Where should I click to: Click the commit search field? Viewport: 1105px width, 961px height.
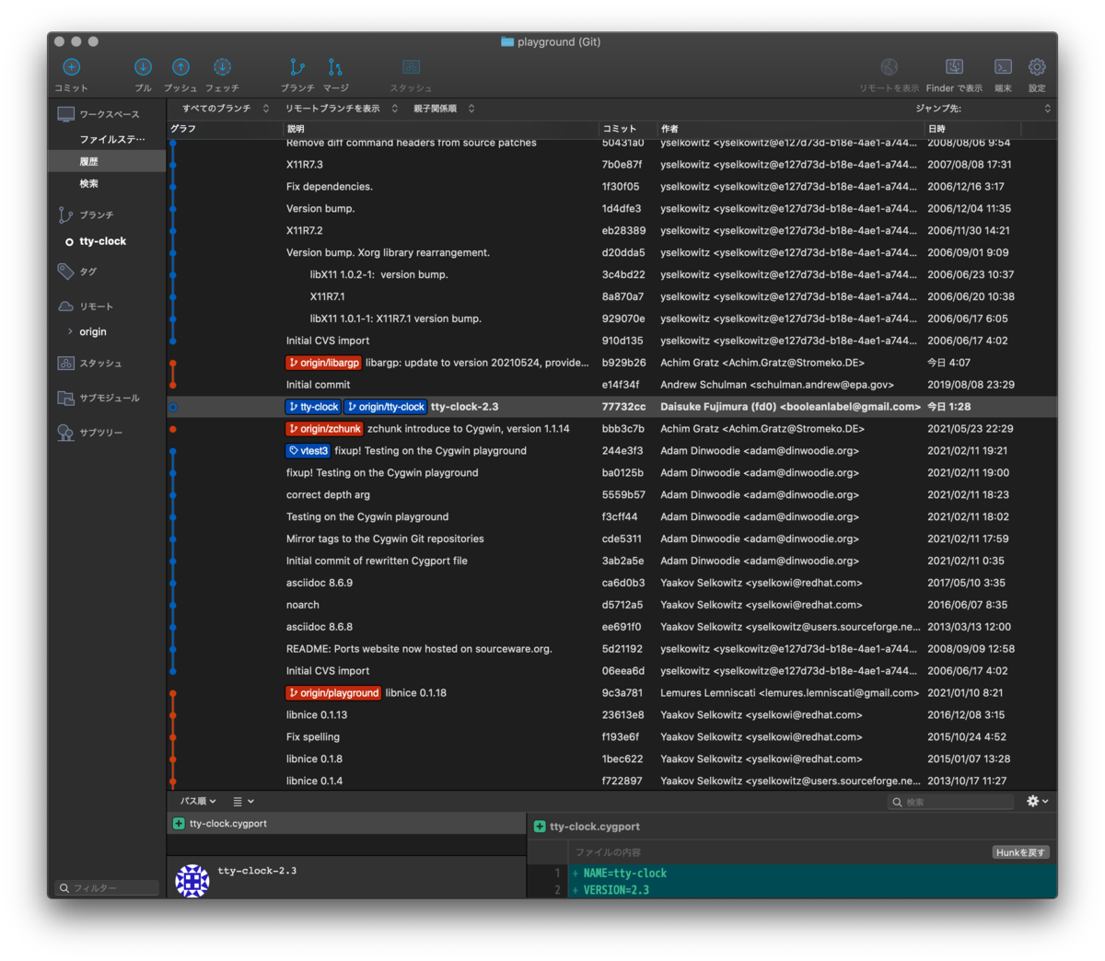coord(951,802)
